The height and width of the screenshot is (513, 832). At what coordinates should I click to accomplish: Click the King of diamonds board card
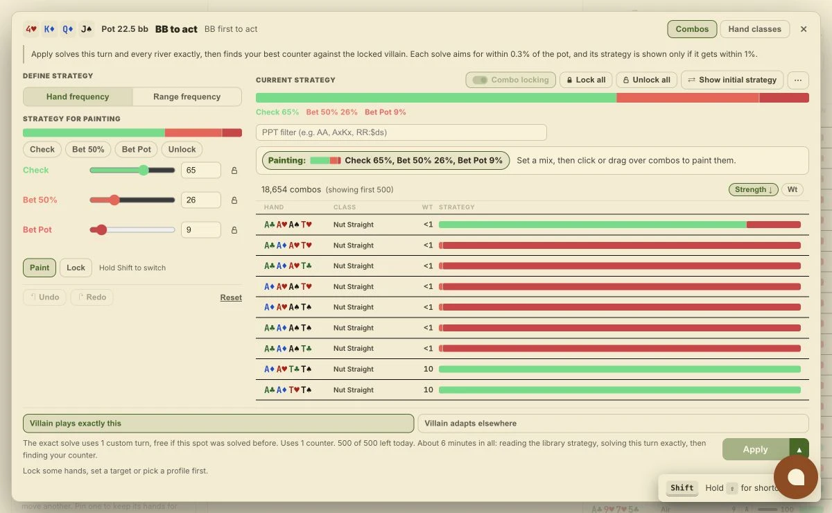click(x=49, y=29)
